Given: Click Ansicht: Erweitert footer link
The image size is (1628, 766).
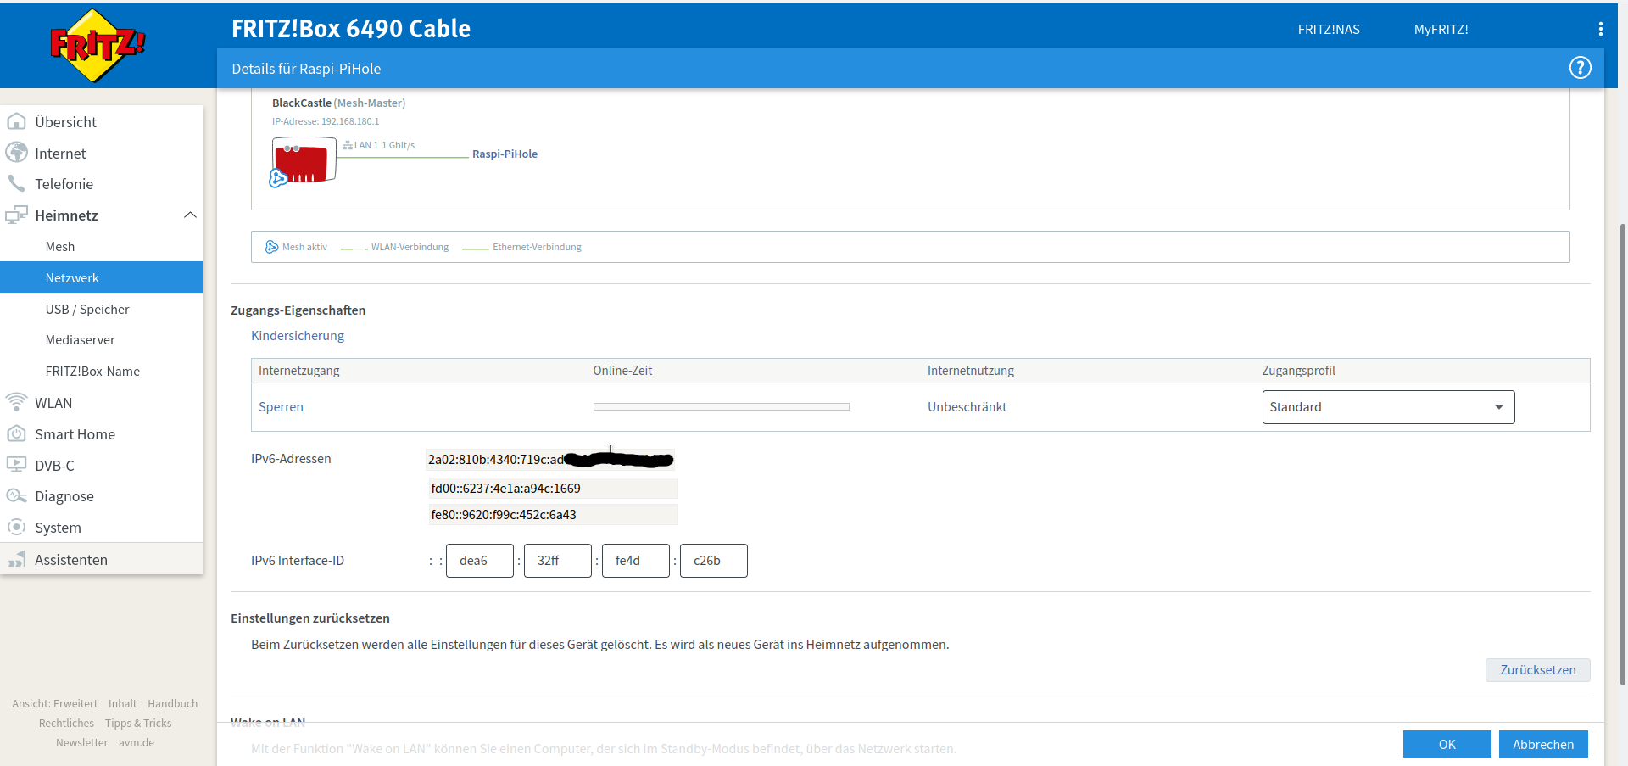Looking at the screenshot, I should 54,703.
